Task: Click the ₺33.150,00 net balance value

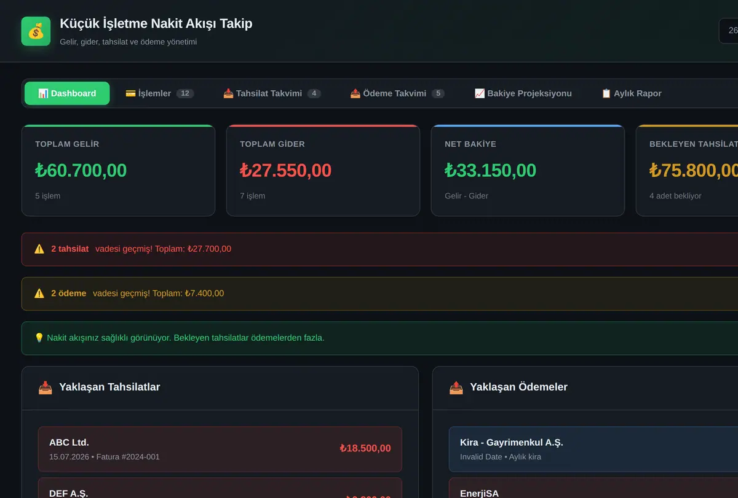Action: (x=491, y=170)
